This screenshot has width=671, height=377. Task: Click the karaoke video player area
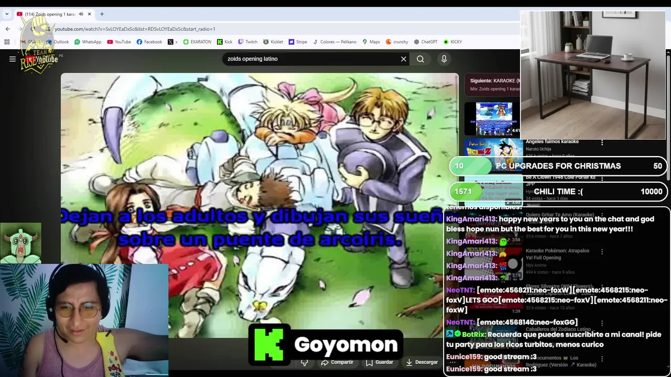coord(259,205)
